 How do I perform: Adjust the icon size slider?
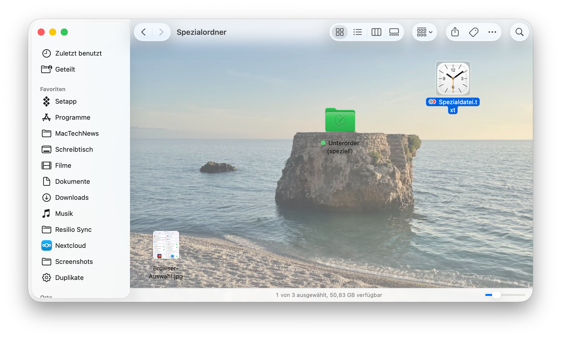[496, 295]
